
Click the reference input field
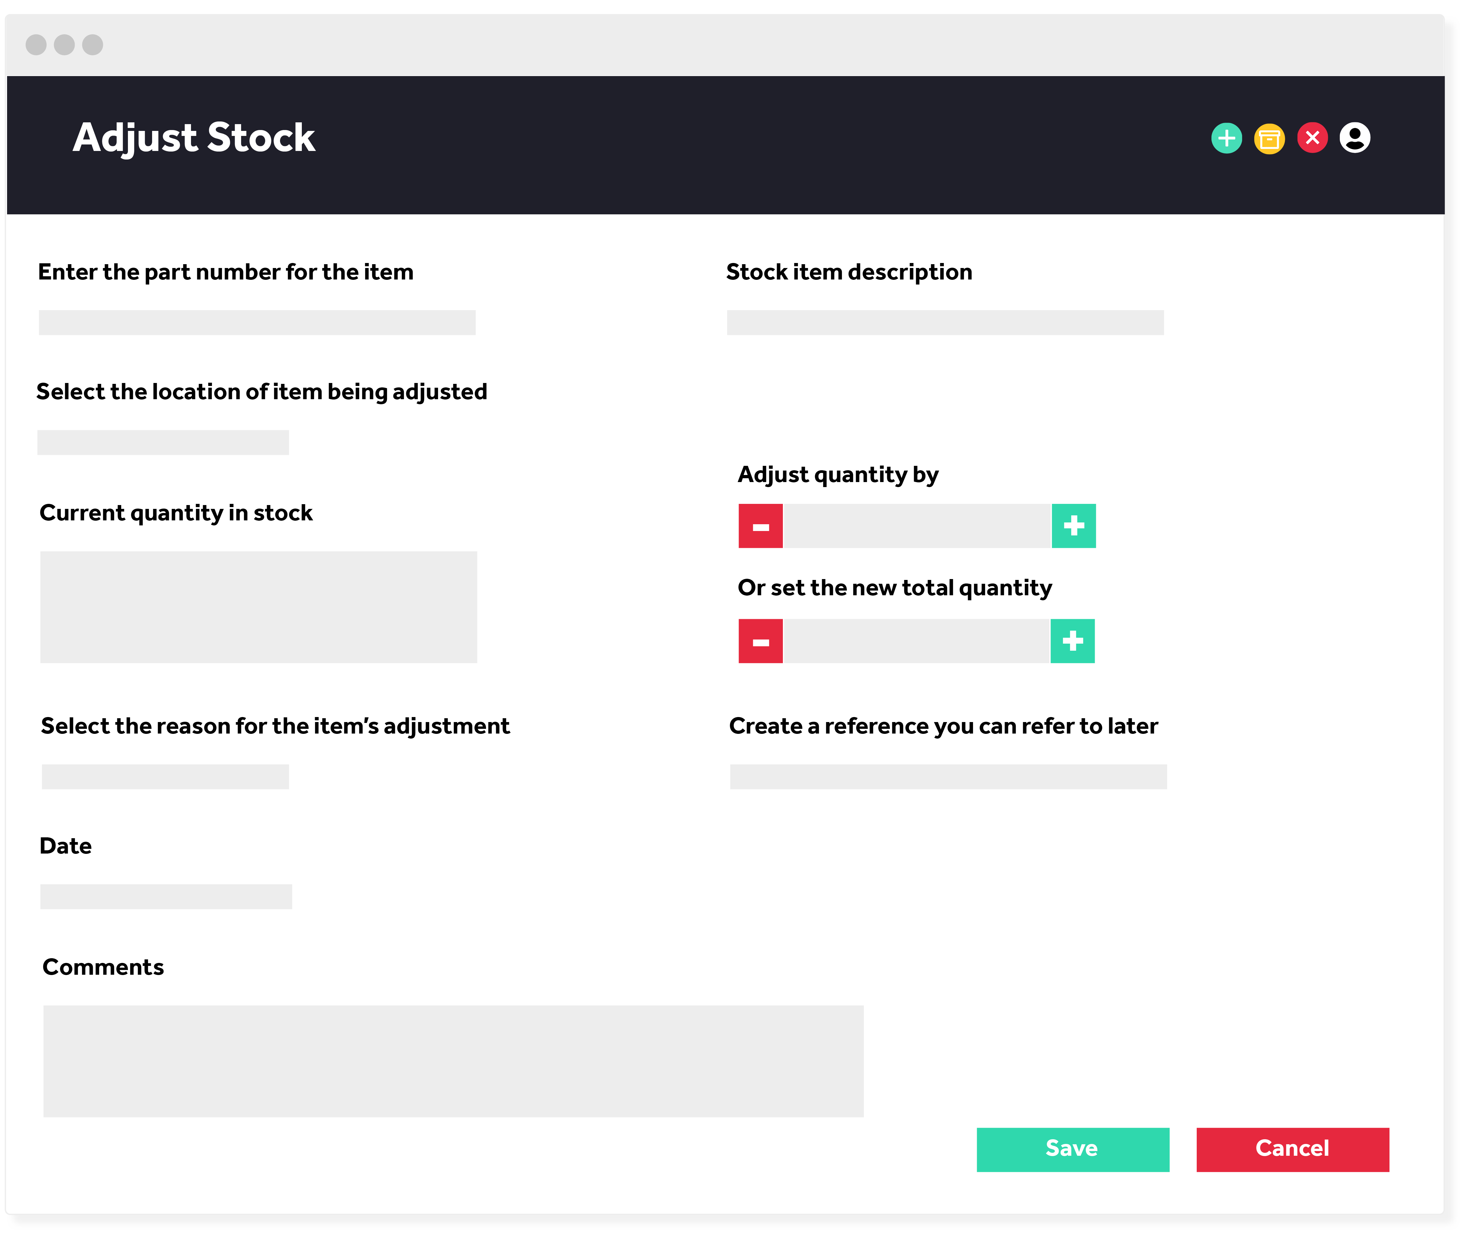click(948, 777)
